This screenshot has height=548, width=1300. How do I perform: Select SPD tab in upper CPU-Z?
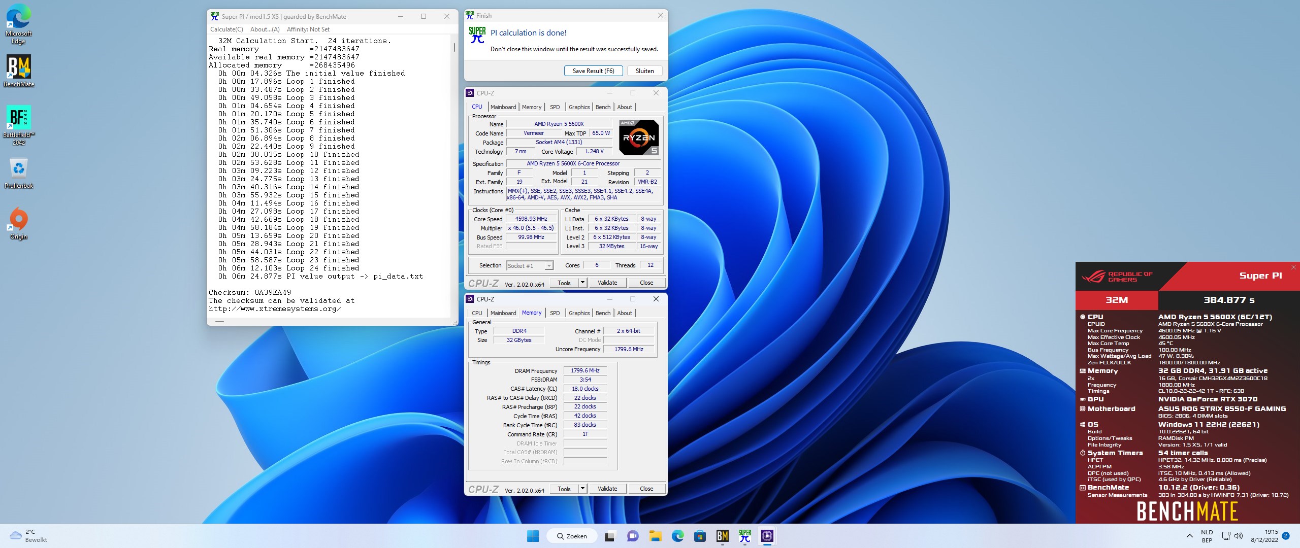click(x=555, y=107)
